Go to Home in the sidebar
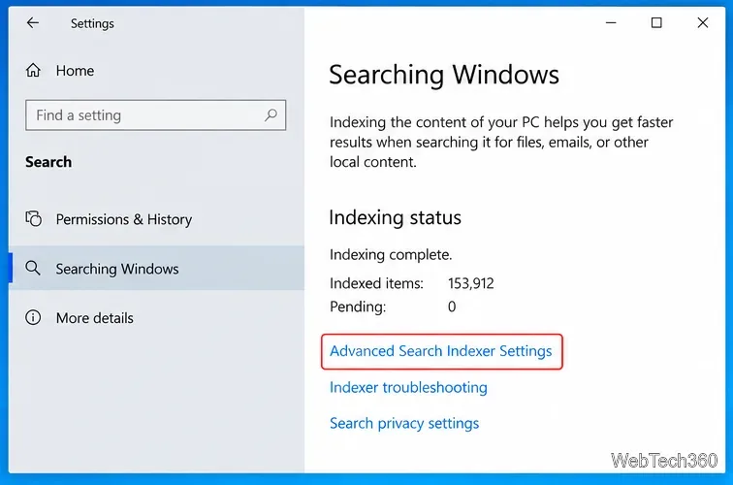This screenshot has width=733, height=485. click(75, 71)
